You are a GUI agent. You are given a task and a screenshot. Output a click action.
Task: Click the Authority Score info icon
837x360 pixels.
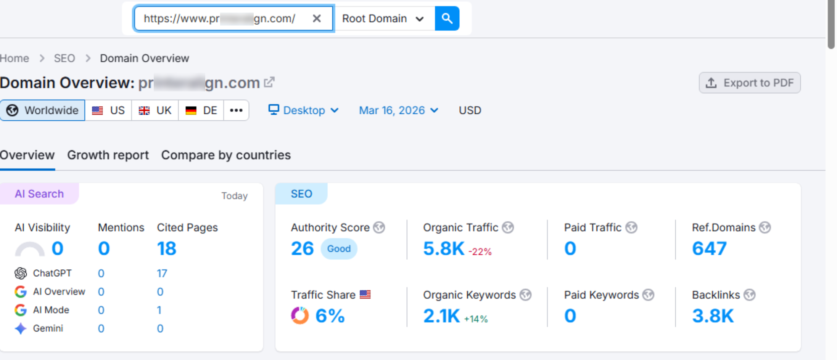pos(378,227)
